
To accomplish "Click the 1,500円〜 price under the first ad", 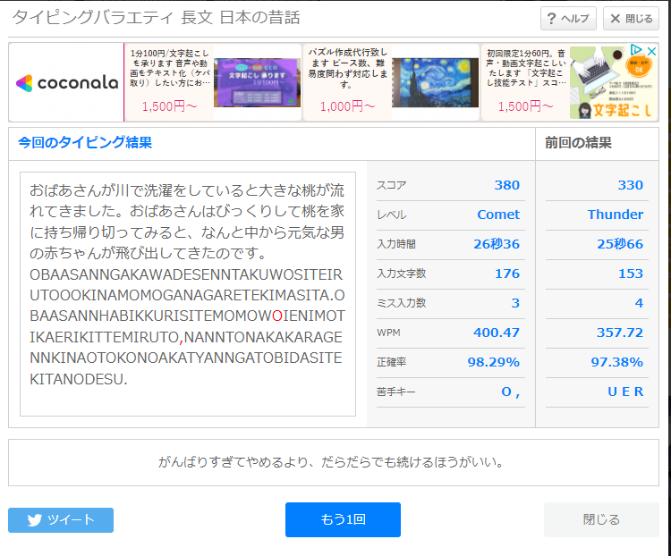I will click(169, 106).
